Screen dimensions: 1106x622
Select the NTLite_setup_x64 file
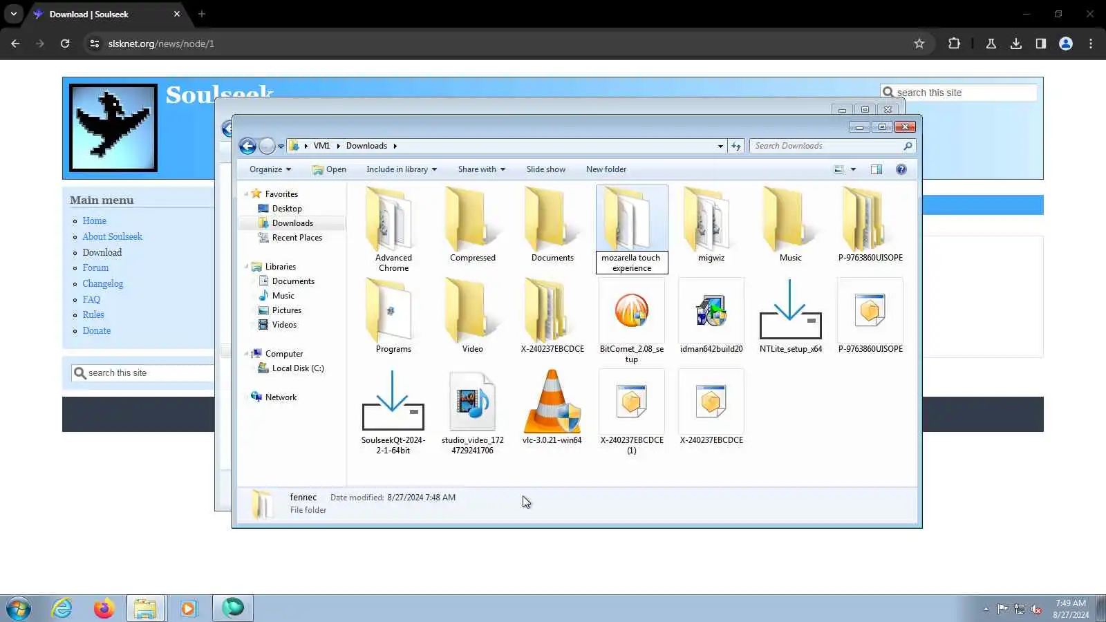791,317
